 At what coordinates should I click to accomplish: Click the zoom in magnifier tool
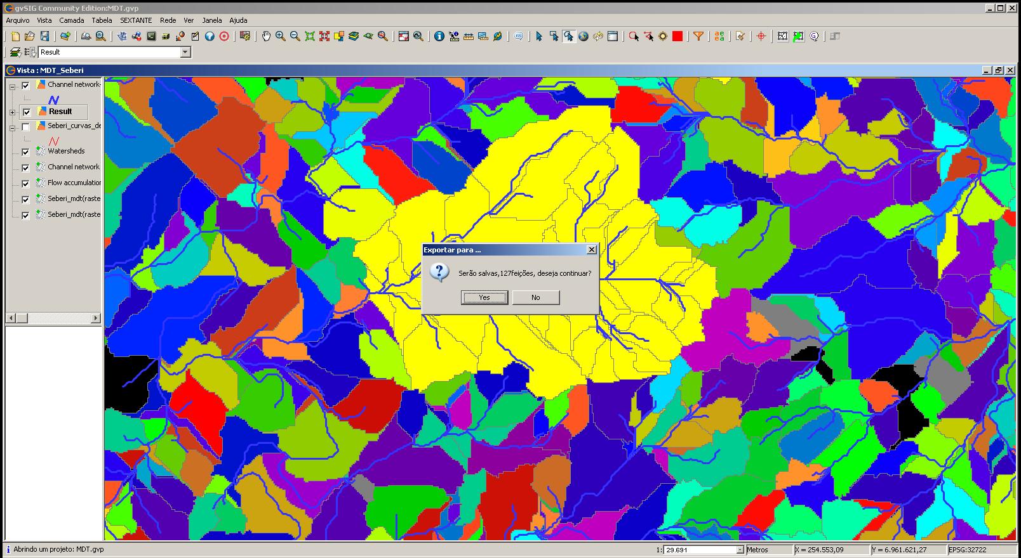[281, 36]
